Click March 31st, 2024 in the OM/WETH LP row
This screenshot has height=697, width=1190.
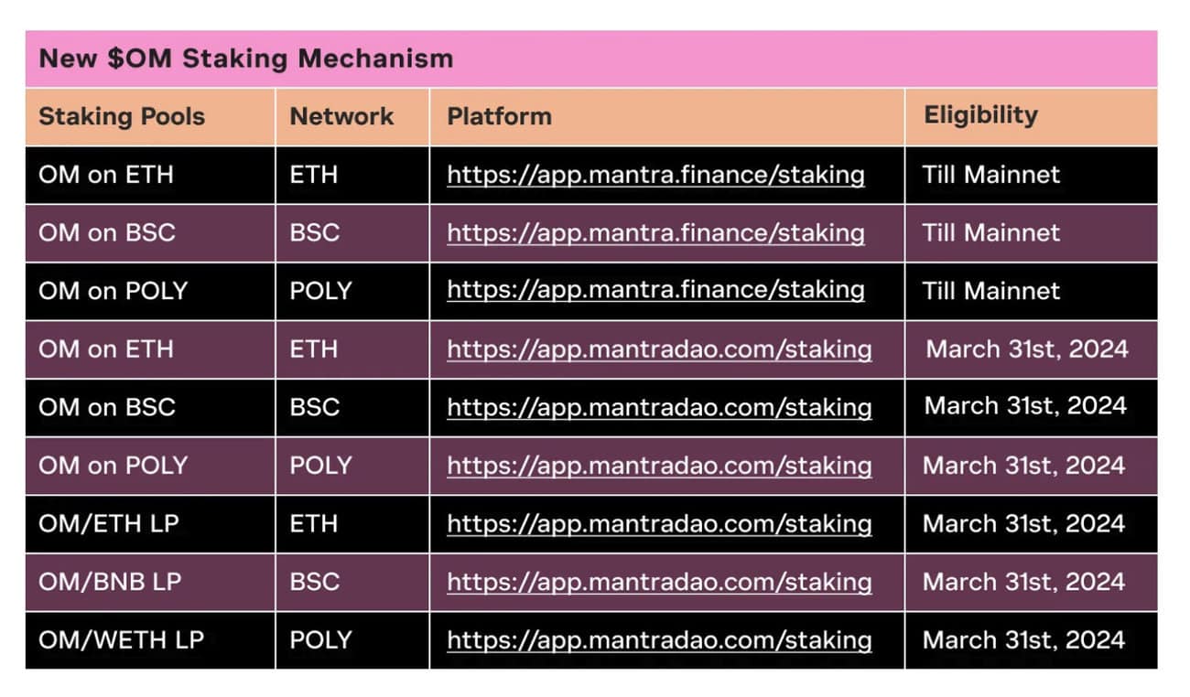pos(1023,640)
